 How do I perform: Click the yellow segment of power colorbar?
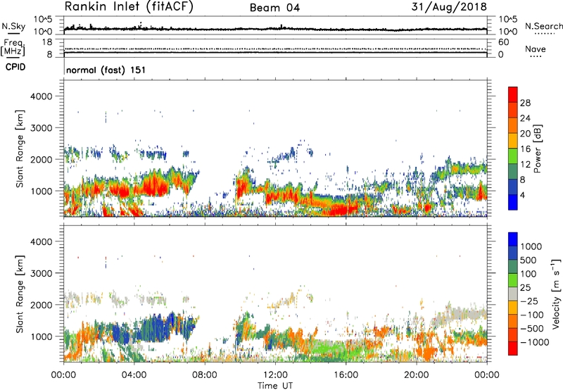pos(513,141)
